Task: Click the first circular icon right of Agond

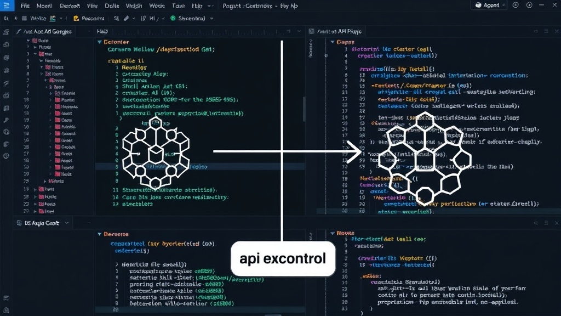Action: pyautogui.click(x=516, y=5)
